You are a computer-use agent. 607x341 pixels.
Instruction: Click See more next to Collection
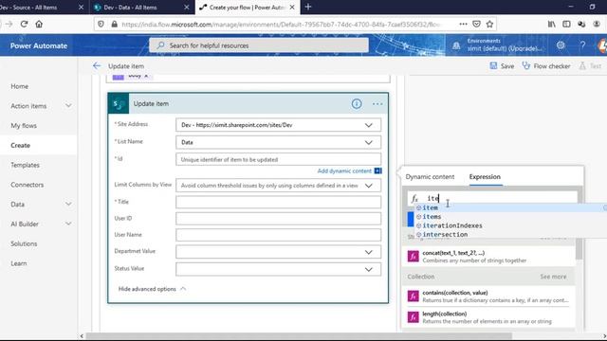(x=553, y=277)
